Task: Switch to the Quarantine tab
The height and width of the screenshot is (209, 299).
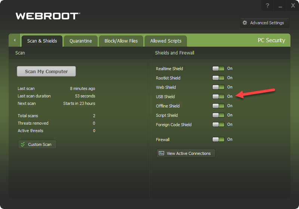Action: (x=81, y=41)
